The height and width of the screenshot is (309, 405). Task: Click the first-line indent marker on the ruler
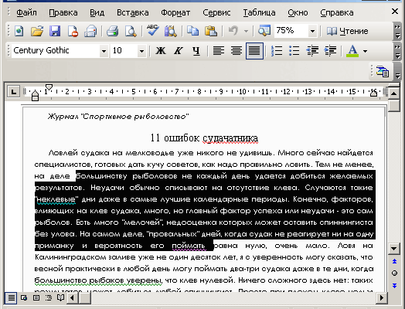[49, 87]
